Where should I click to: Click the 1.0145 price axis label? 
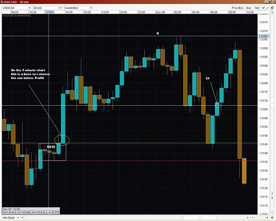point(264,145)
